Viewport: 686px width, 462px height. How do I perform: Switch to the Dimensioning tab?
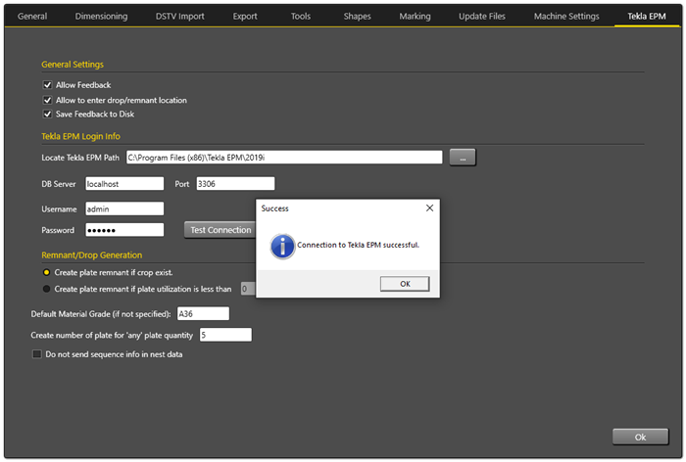[101, 17]
